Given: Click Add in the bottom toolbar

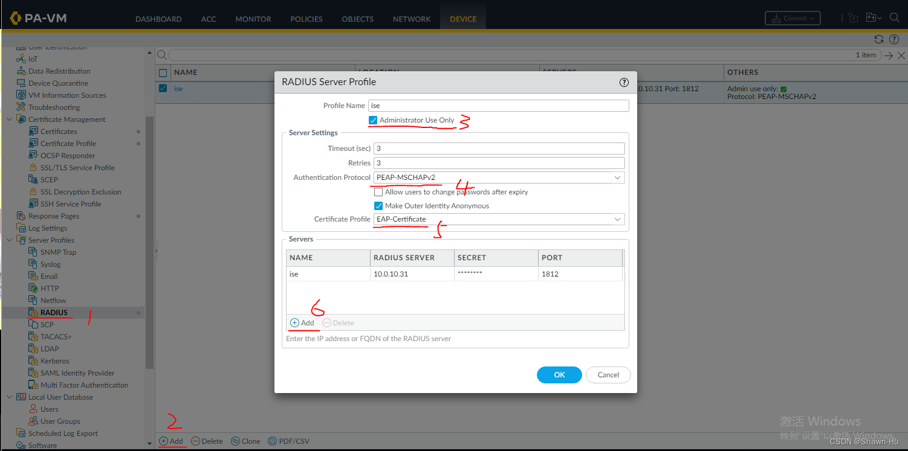Looking at the screenshot, I should click(171, 441).
